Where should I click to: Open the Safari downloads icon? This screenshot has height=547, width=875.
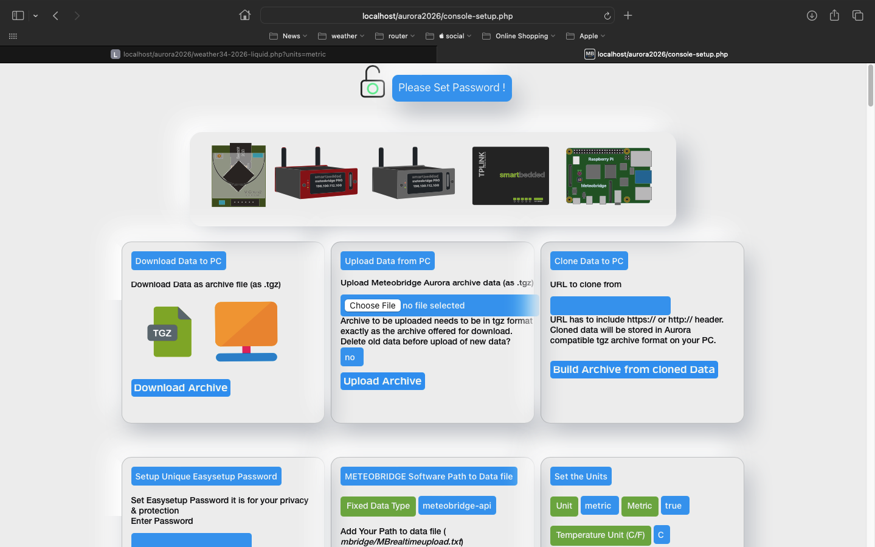pos(812,16)
